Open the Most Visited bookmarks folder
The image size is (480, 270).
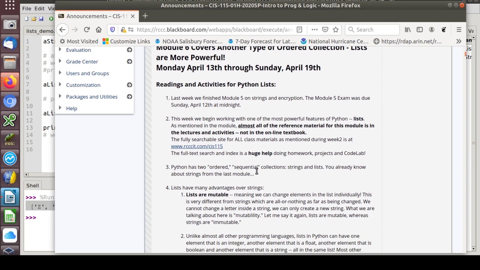[x=79, y=41]
